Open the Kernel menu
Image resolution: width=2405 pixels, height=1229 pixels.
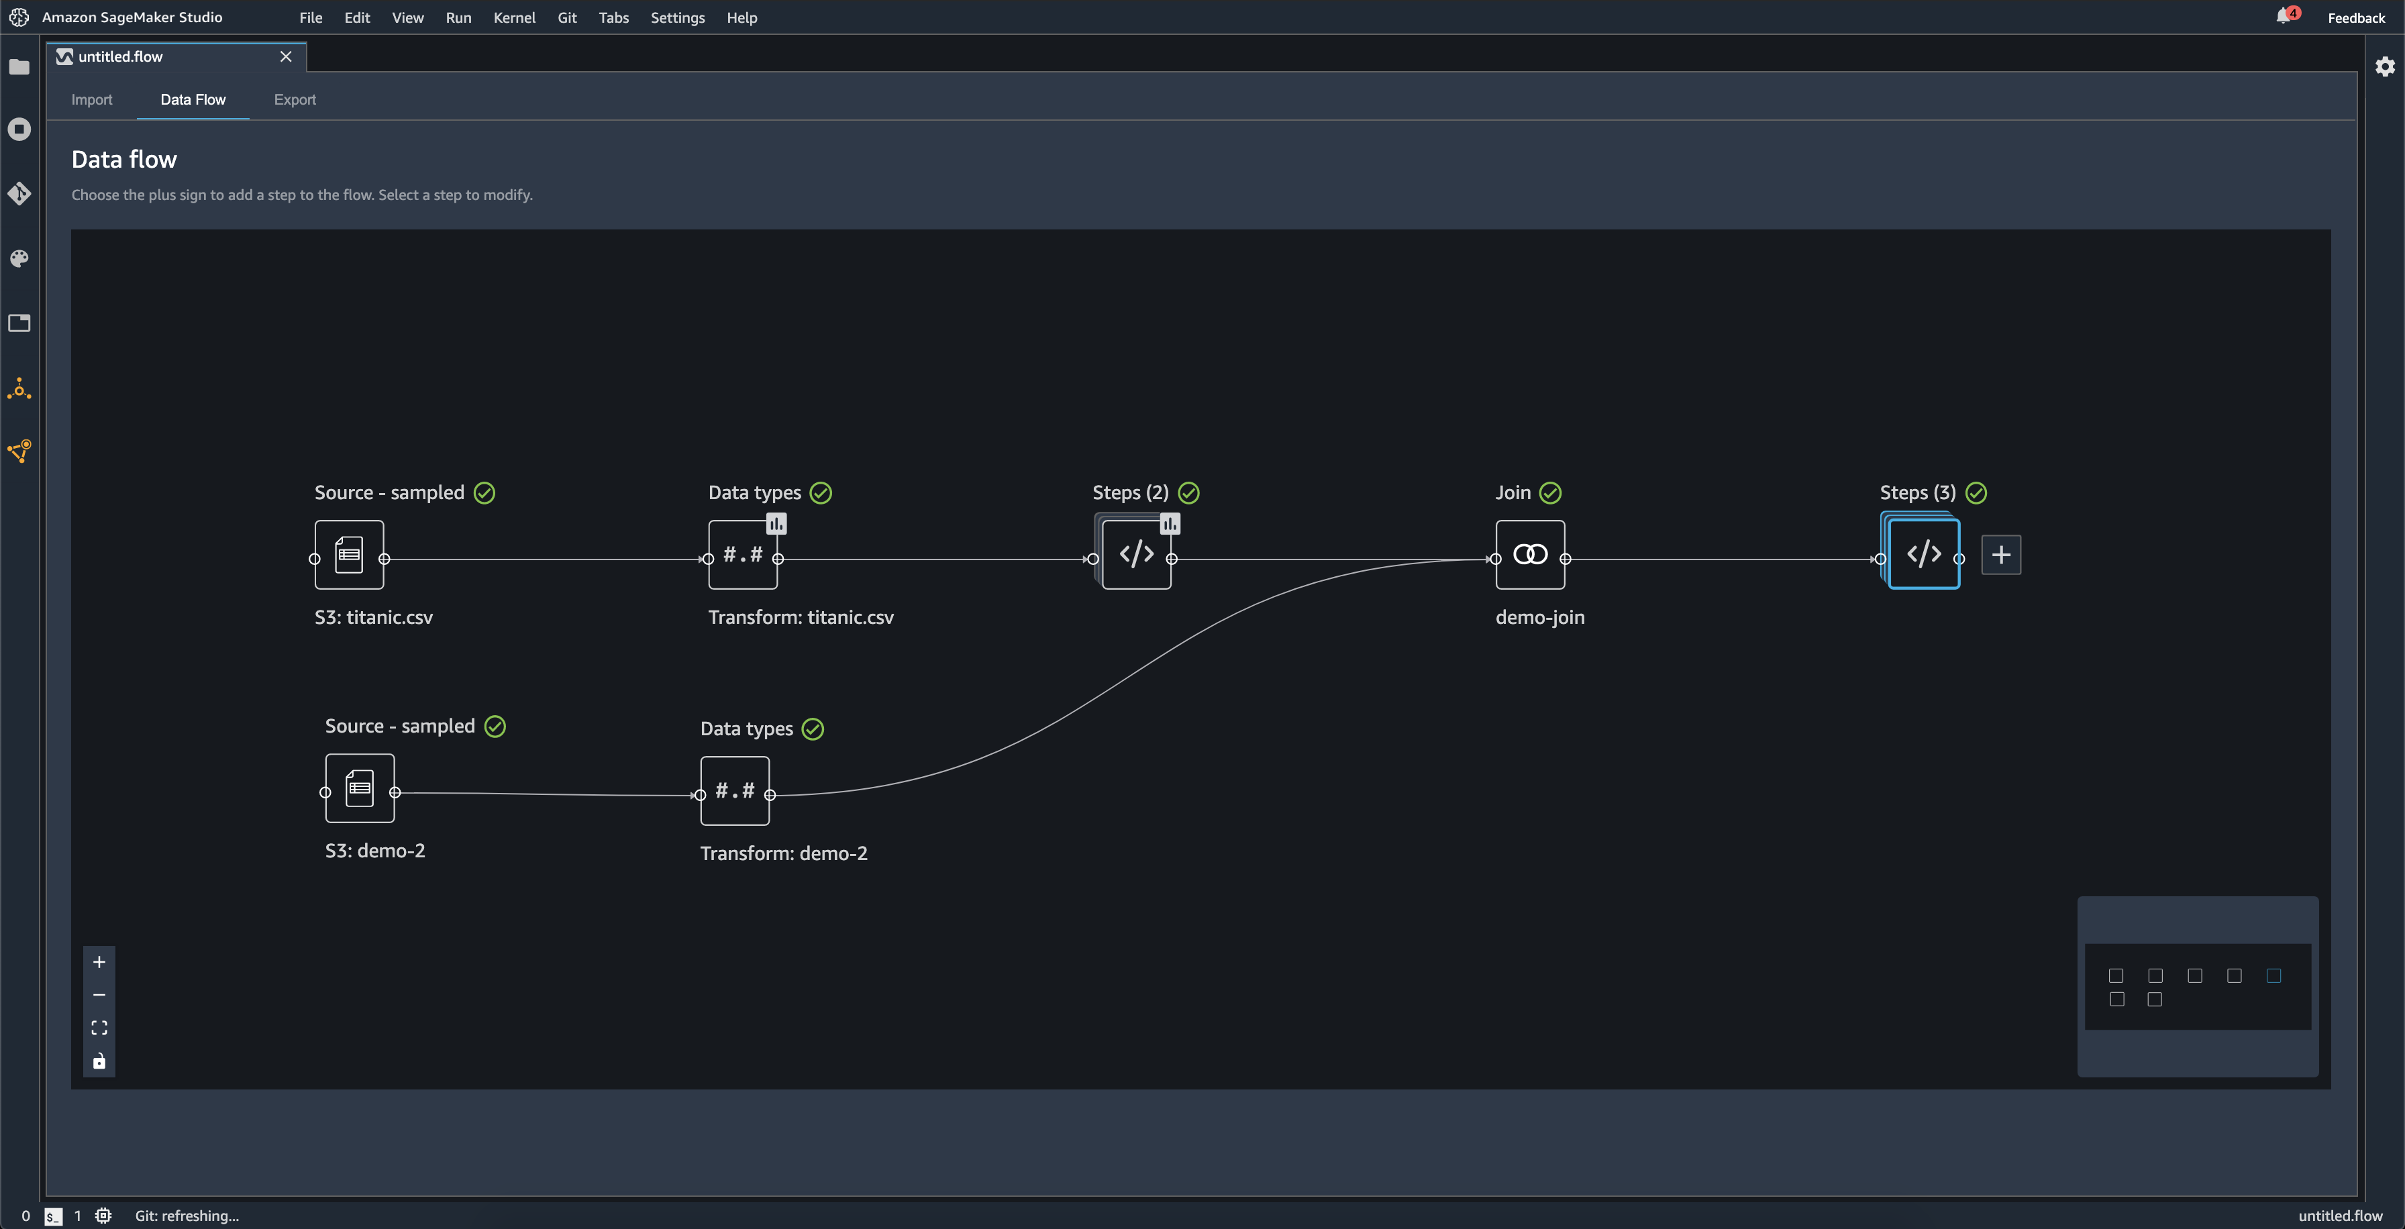tap(513, 17)
